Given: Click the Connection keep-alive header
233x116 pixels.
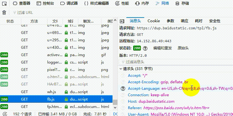Looking at the screenshot, I should (x=149, y=95).
